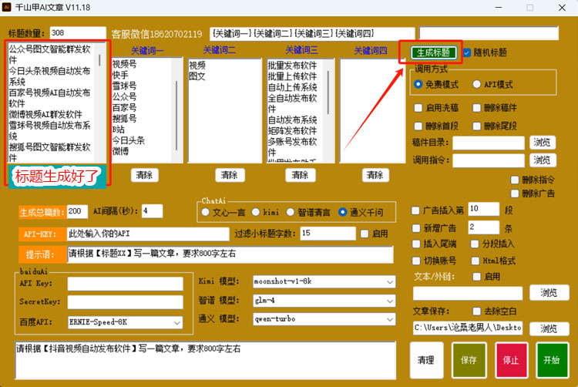Toggle the 新增广告 checkbox
Screen dimensions: 578x387
tap(416, 228)
